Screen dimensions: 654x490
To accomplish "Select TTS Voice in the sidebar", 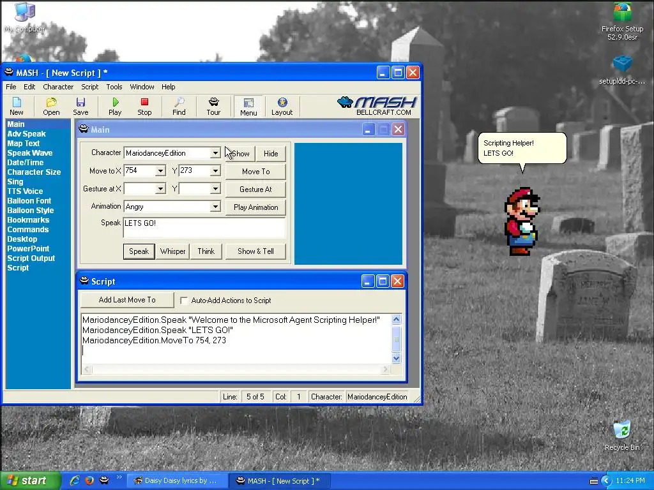I will [25, 191].
